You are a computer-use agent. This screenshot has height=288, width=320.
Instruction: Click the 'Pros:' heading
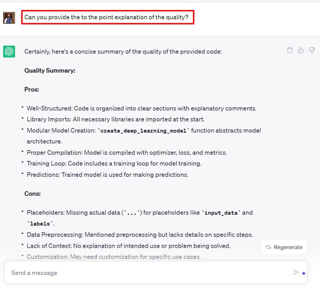click(x=32, y=89)
